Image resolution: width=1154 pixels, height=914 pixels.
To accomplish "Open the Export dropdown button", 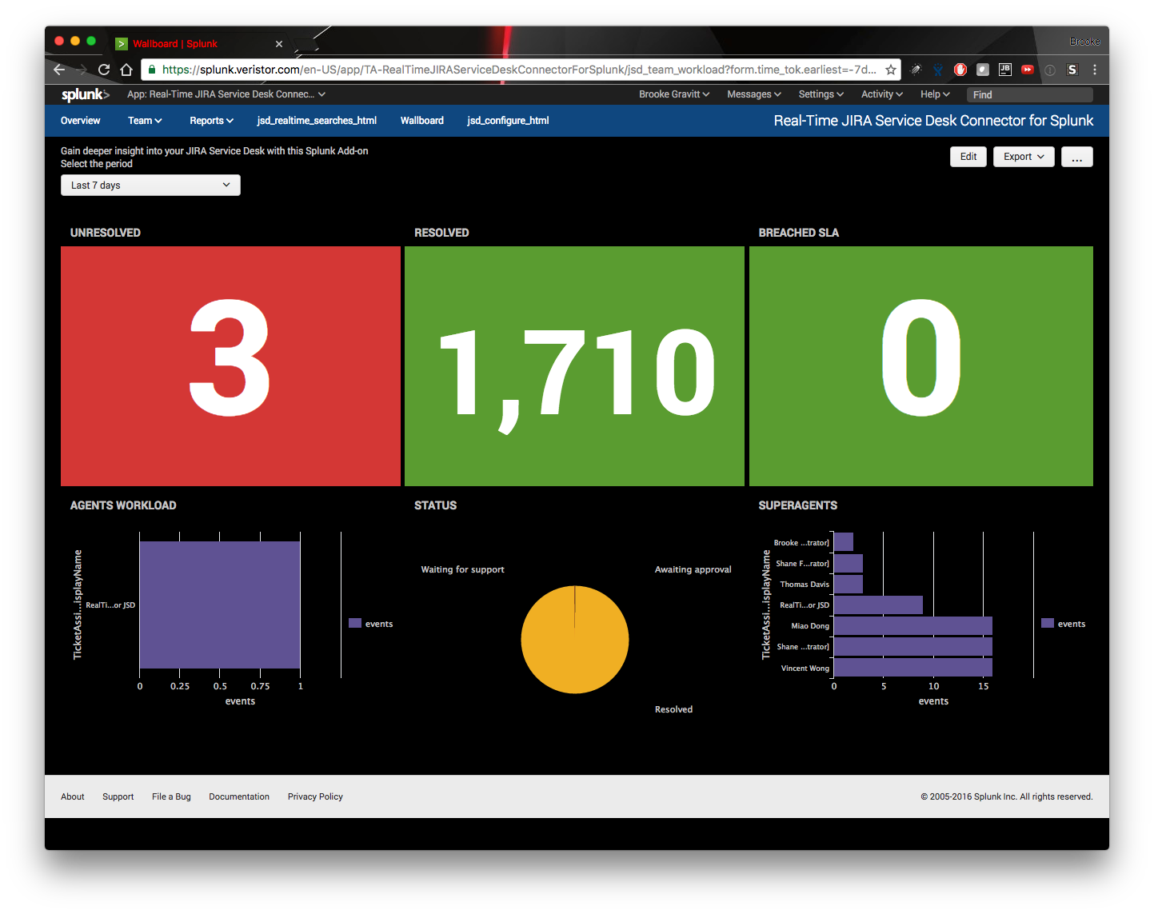I will click(x=1024, y=157).
